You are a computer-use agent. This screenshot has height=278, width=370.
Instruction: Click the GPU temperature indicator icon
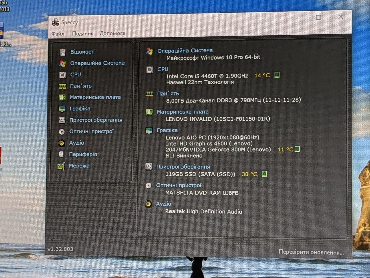click(297, 149)
